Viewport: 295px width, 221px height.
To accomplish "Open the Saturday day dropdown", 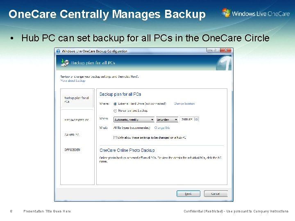I will [x=167, y=120].
